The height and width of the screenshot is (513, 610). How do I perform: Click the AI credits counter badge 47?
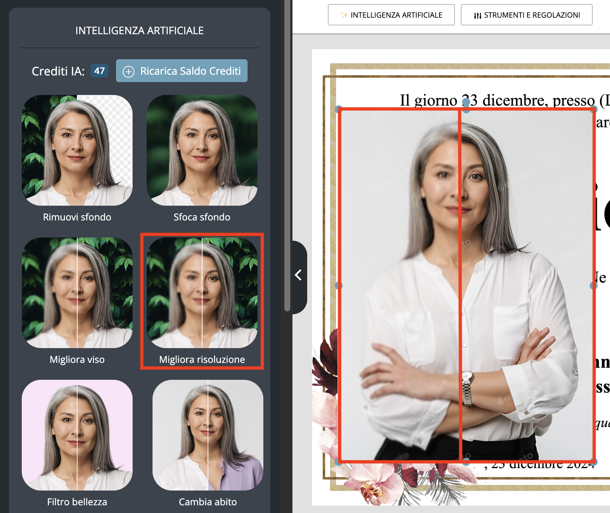pyautogui.click(x=99, y=71)
